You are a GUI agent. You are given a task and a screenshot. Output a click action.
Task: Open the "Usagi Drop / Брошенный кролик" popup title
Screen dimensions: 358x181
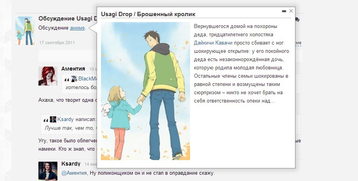click(148, 14)
